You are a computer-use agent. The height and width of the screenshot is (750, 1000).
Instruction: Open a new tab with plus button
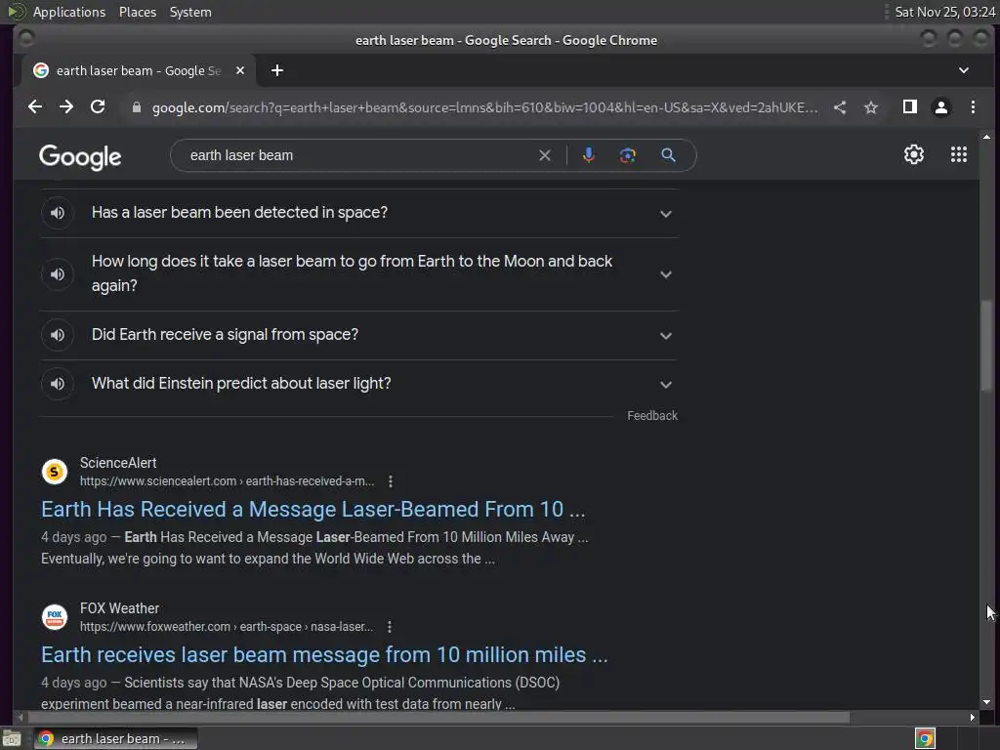click(x=276, y=70)
